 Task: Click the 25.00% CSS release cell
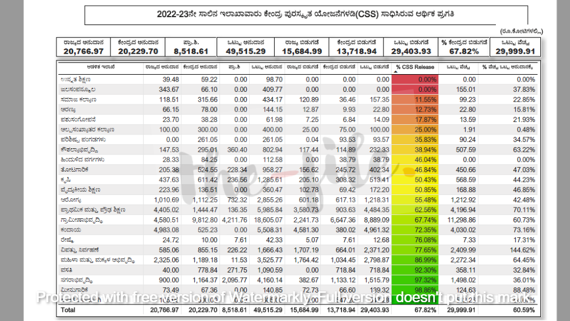point(414,129)
